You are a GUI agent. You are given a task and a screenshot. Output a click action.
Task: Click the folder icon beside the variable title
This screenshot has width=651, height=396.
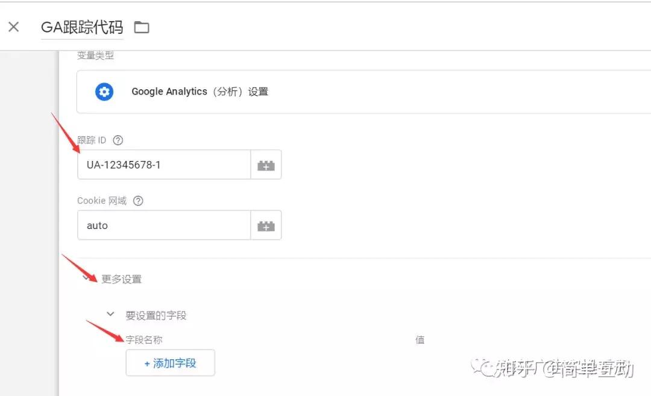tap(142, 27)
